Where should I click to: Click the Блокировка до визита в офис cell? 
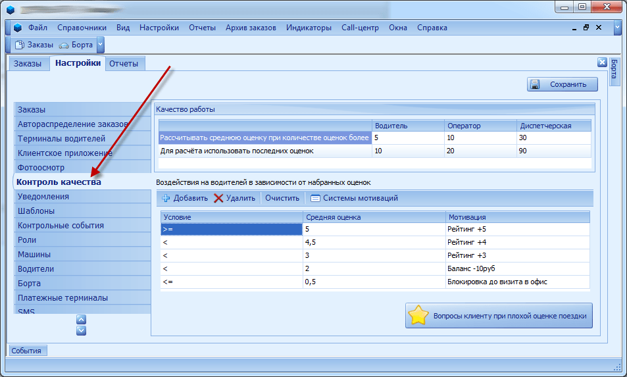click(517, 282)
